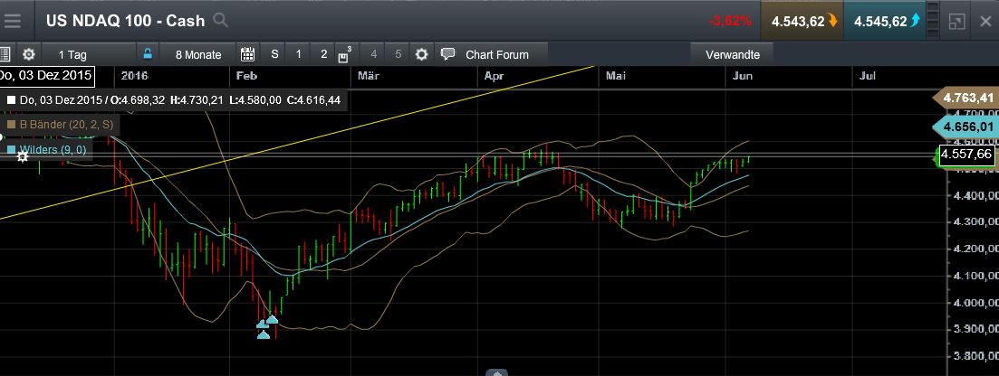Screen dimensions: 999x376
Task: Select the S layout preset
Action: click(274, 54)
